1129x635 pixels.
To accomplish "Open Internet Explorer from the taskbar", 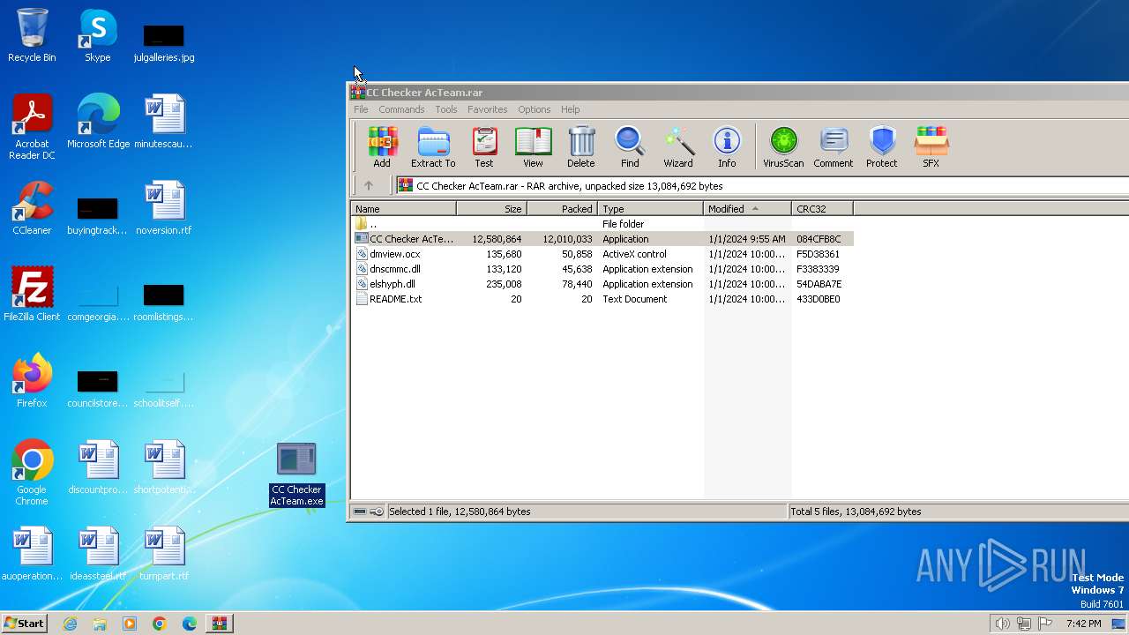I will tap(70, 624).
